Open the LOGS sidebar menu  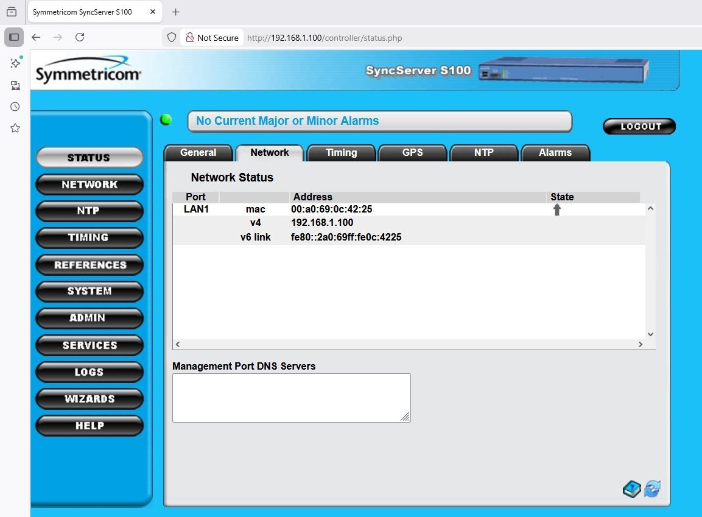click(x=89, y=372)
